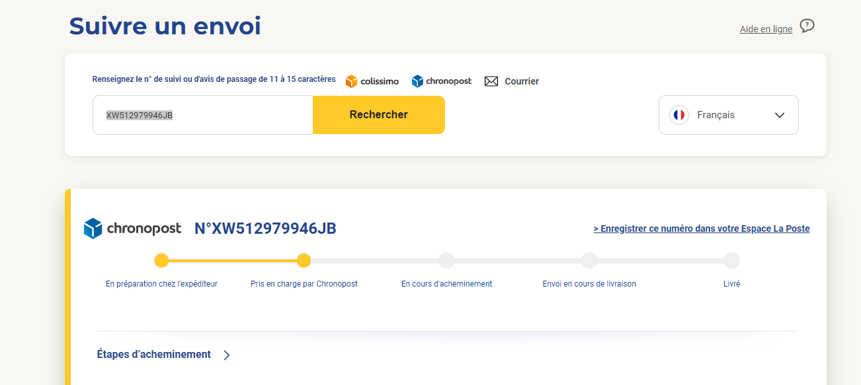Viewport: 861px width, 385px height.
Task: Click the 'Pris en charge par Chronopost' label
Action: point(304,284)
